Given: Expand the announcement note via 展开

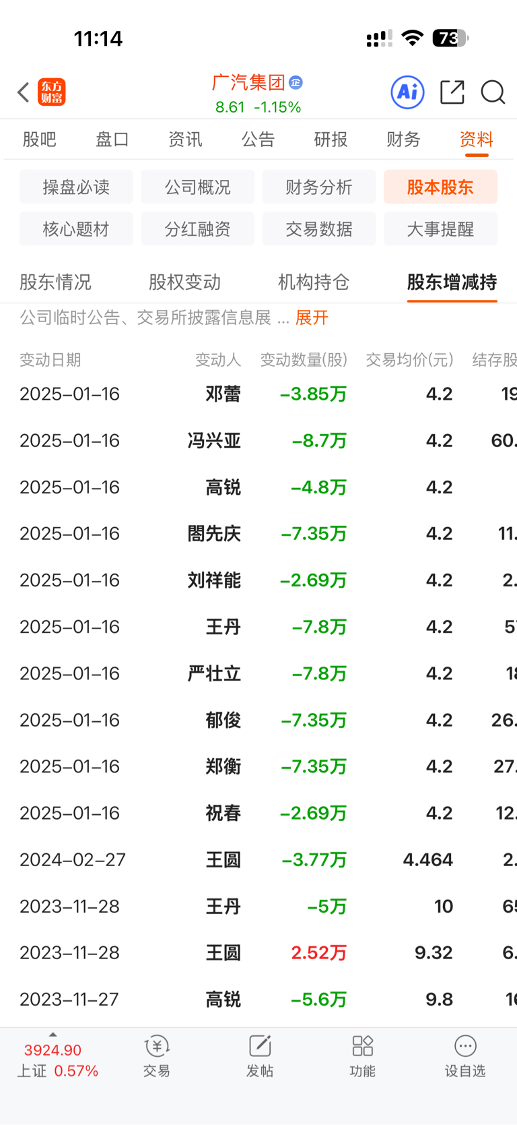Looking at the screenshot, I should tap(312, 317).
